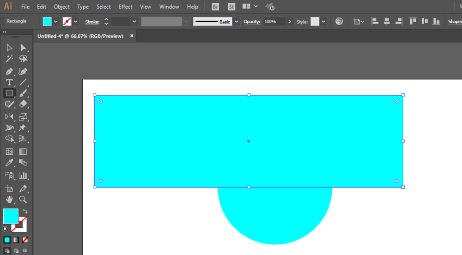
Task: Pick the Slice tool
Action: point(23,189)
